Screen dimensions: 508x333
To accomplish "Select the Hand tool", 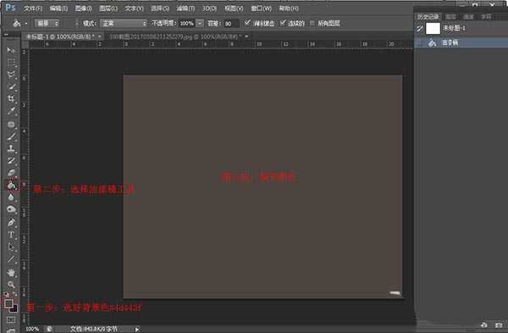I will pyautogui.click(x=11, y=272).
